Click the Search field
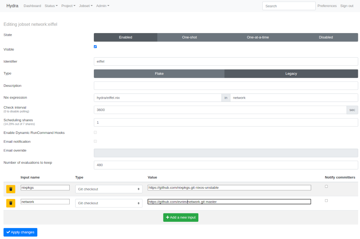This screenshot has width=360, height=239. [289, 6]
